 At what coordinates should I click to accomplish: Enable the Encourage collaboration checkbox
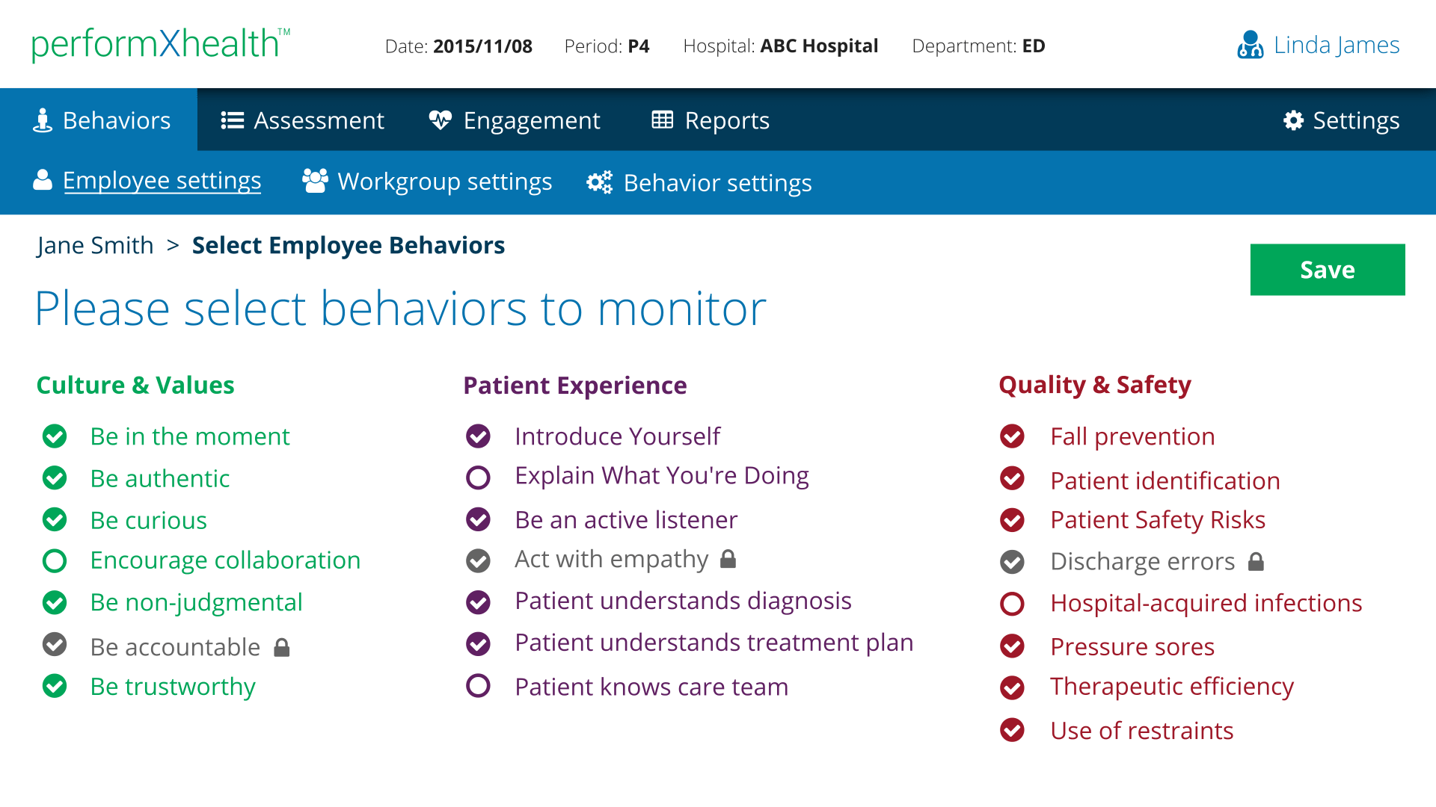55,560
